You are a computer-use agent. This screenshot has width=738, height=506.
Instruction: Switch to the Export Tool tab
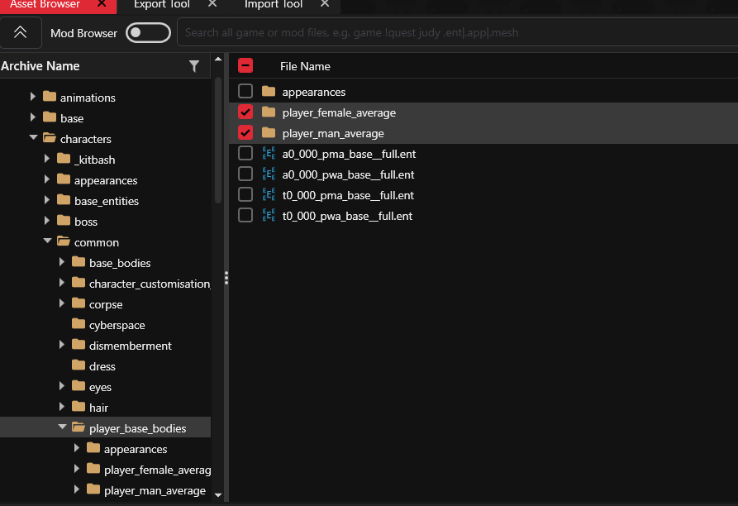coord(162,4)
